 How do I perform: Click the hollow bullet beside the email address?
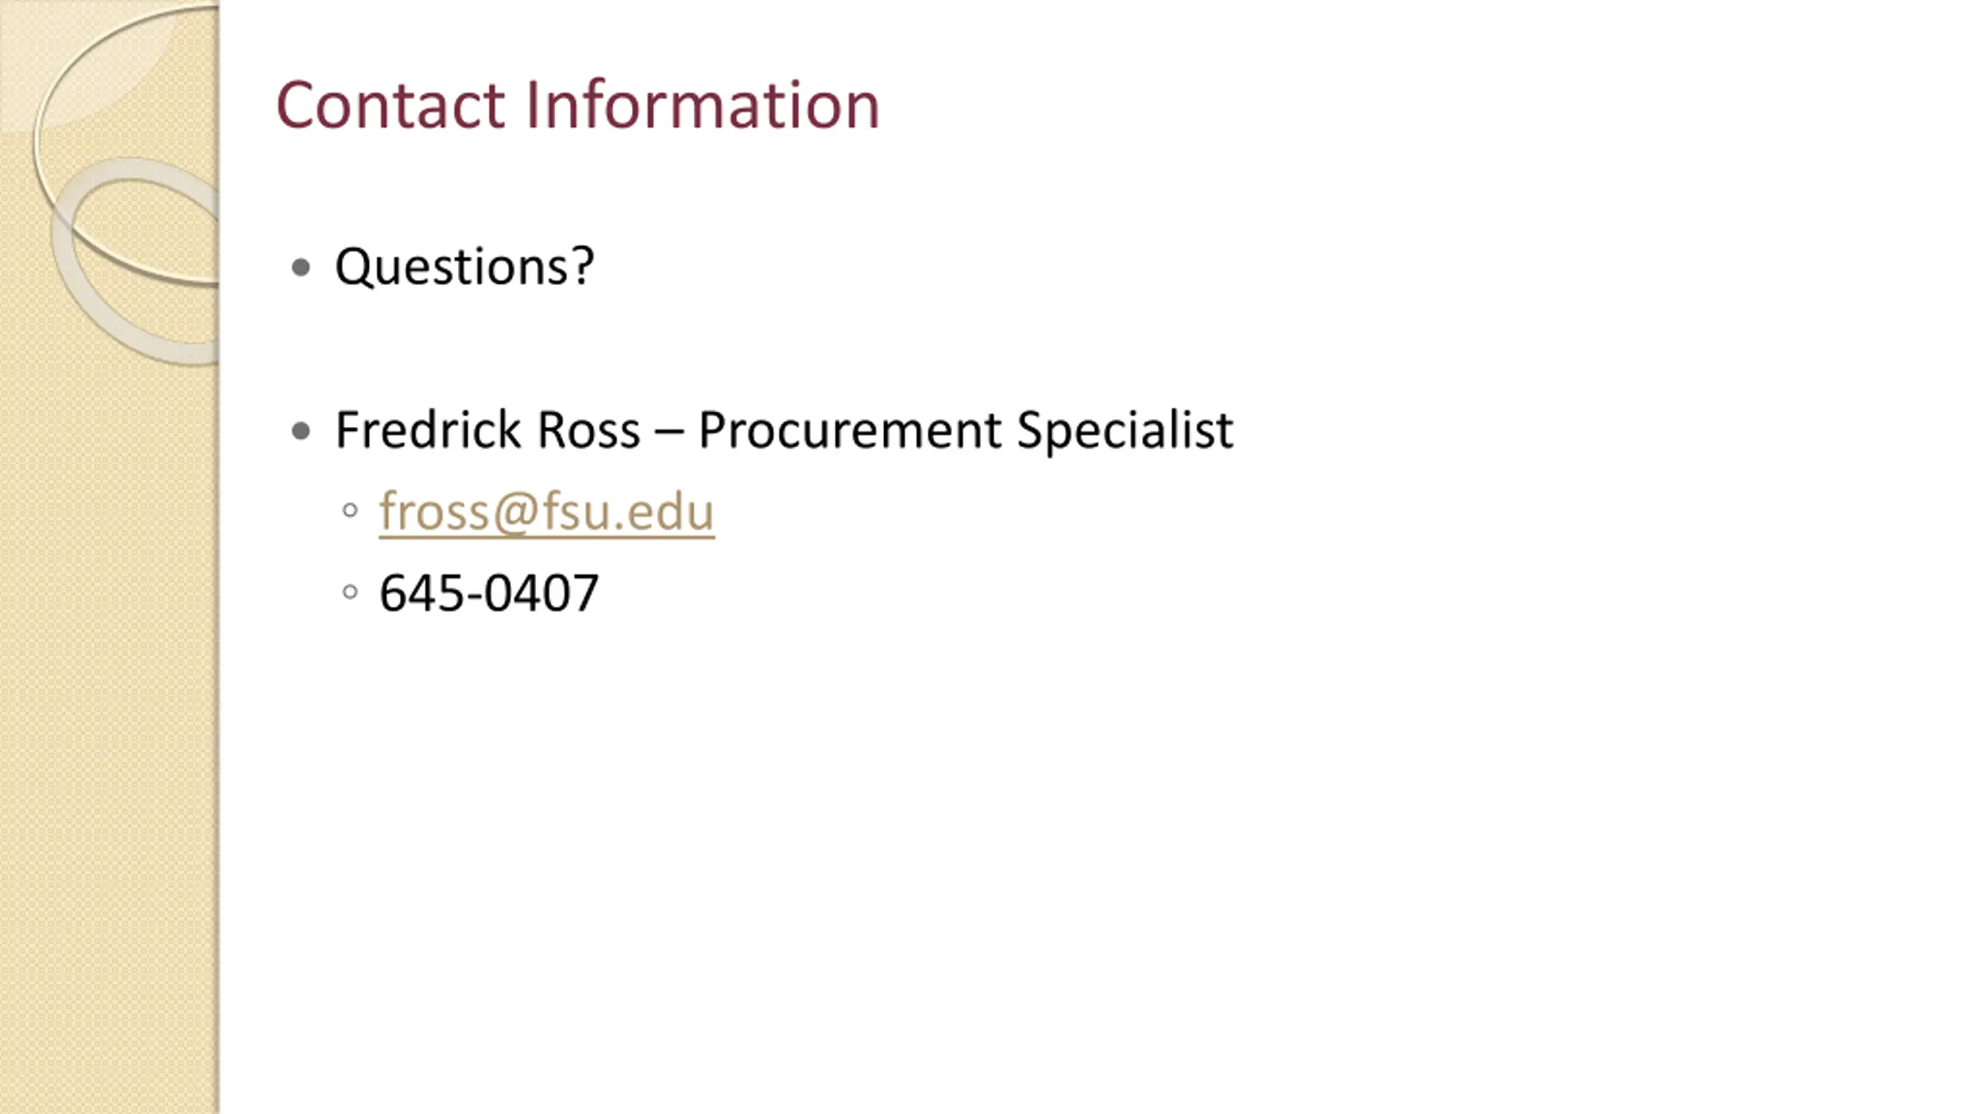tap(350, 511)
